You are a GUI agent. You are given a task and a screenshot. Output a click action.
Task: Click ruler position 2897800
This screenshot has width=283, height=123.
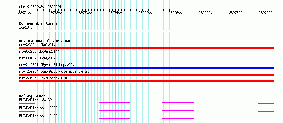click(x=236, y=13)
